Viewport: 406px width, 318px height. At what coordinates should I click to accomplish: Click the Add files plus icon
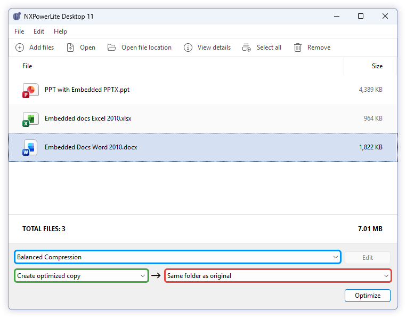click(x=20, y=47)
